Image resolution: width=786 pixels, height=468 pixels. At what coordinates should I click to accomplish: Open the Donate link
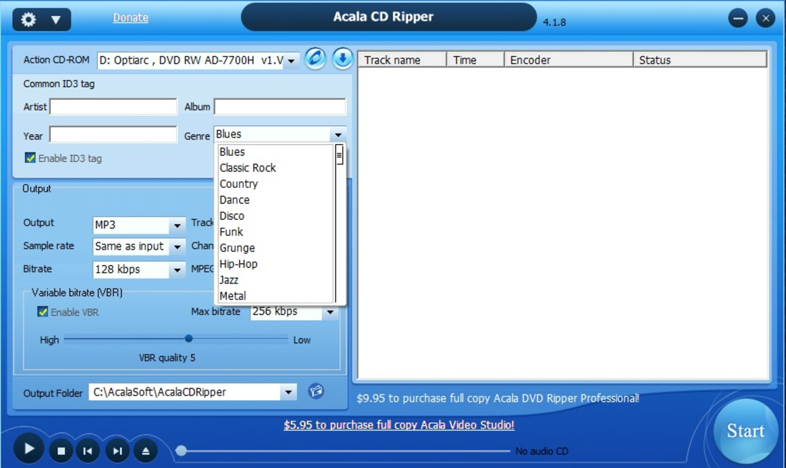130,18
